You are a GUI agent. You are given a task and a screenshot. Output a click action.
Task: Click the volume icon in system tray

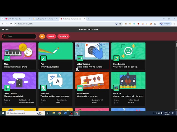click(x=159, y=113)
